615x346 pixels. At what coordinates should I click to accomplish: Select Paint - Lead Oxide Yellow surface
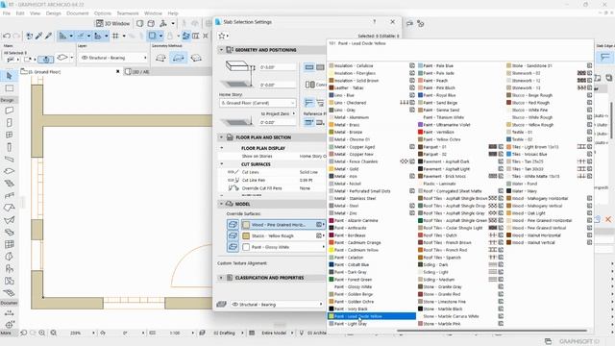(x=372, y=316)
